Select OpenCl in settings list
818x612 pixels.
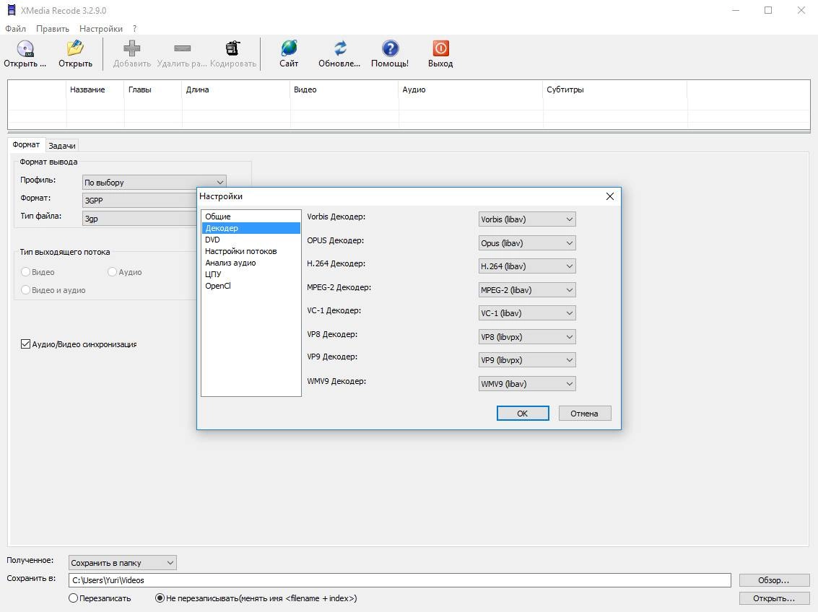(x=251, y=286)
